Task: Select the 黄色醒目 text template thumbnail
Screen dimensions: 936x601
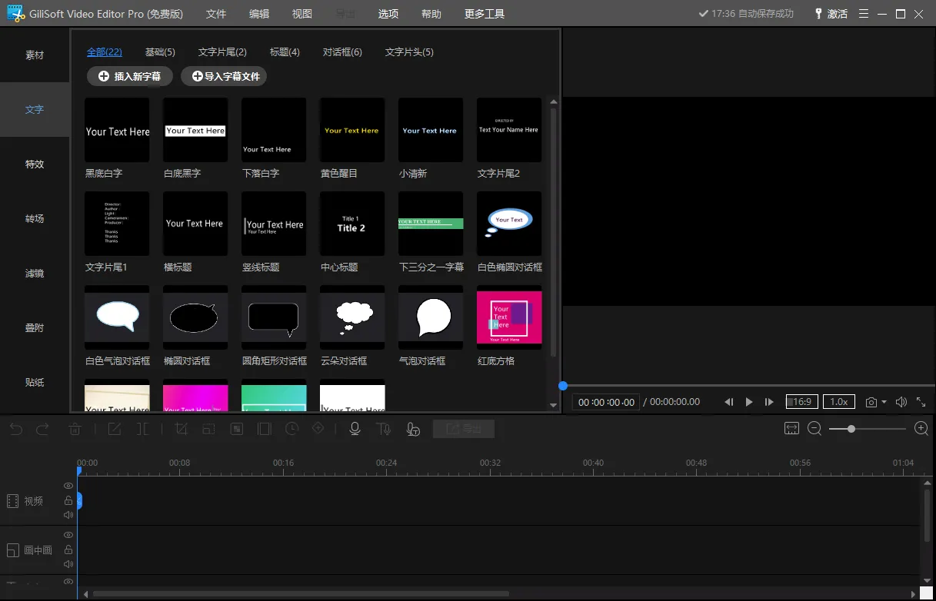Action: [x=352, y=130]
